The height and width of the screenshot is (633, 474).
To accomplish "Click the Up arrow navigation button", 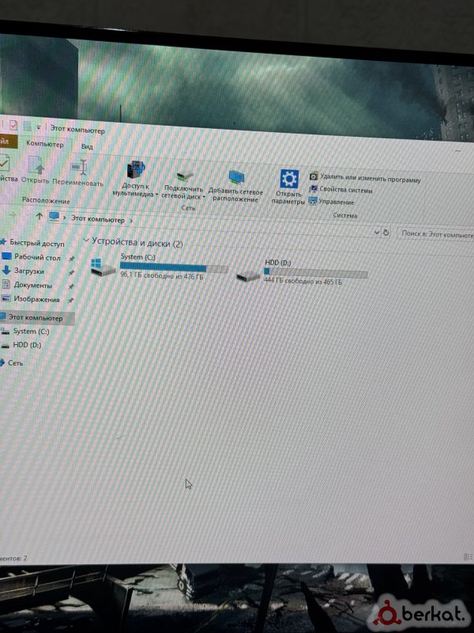I will (39, 216).
